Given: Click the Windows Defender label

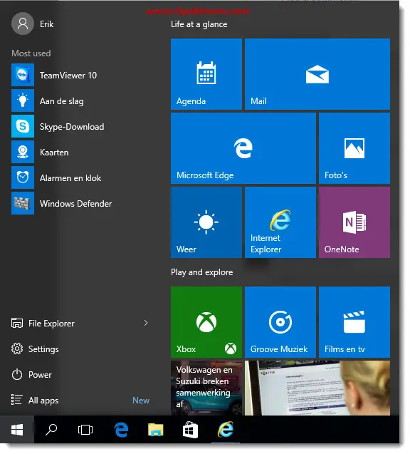Looking at the screenshot, I should click(x=75, y=204).
